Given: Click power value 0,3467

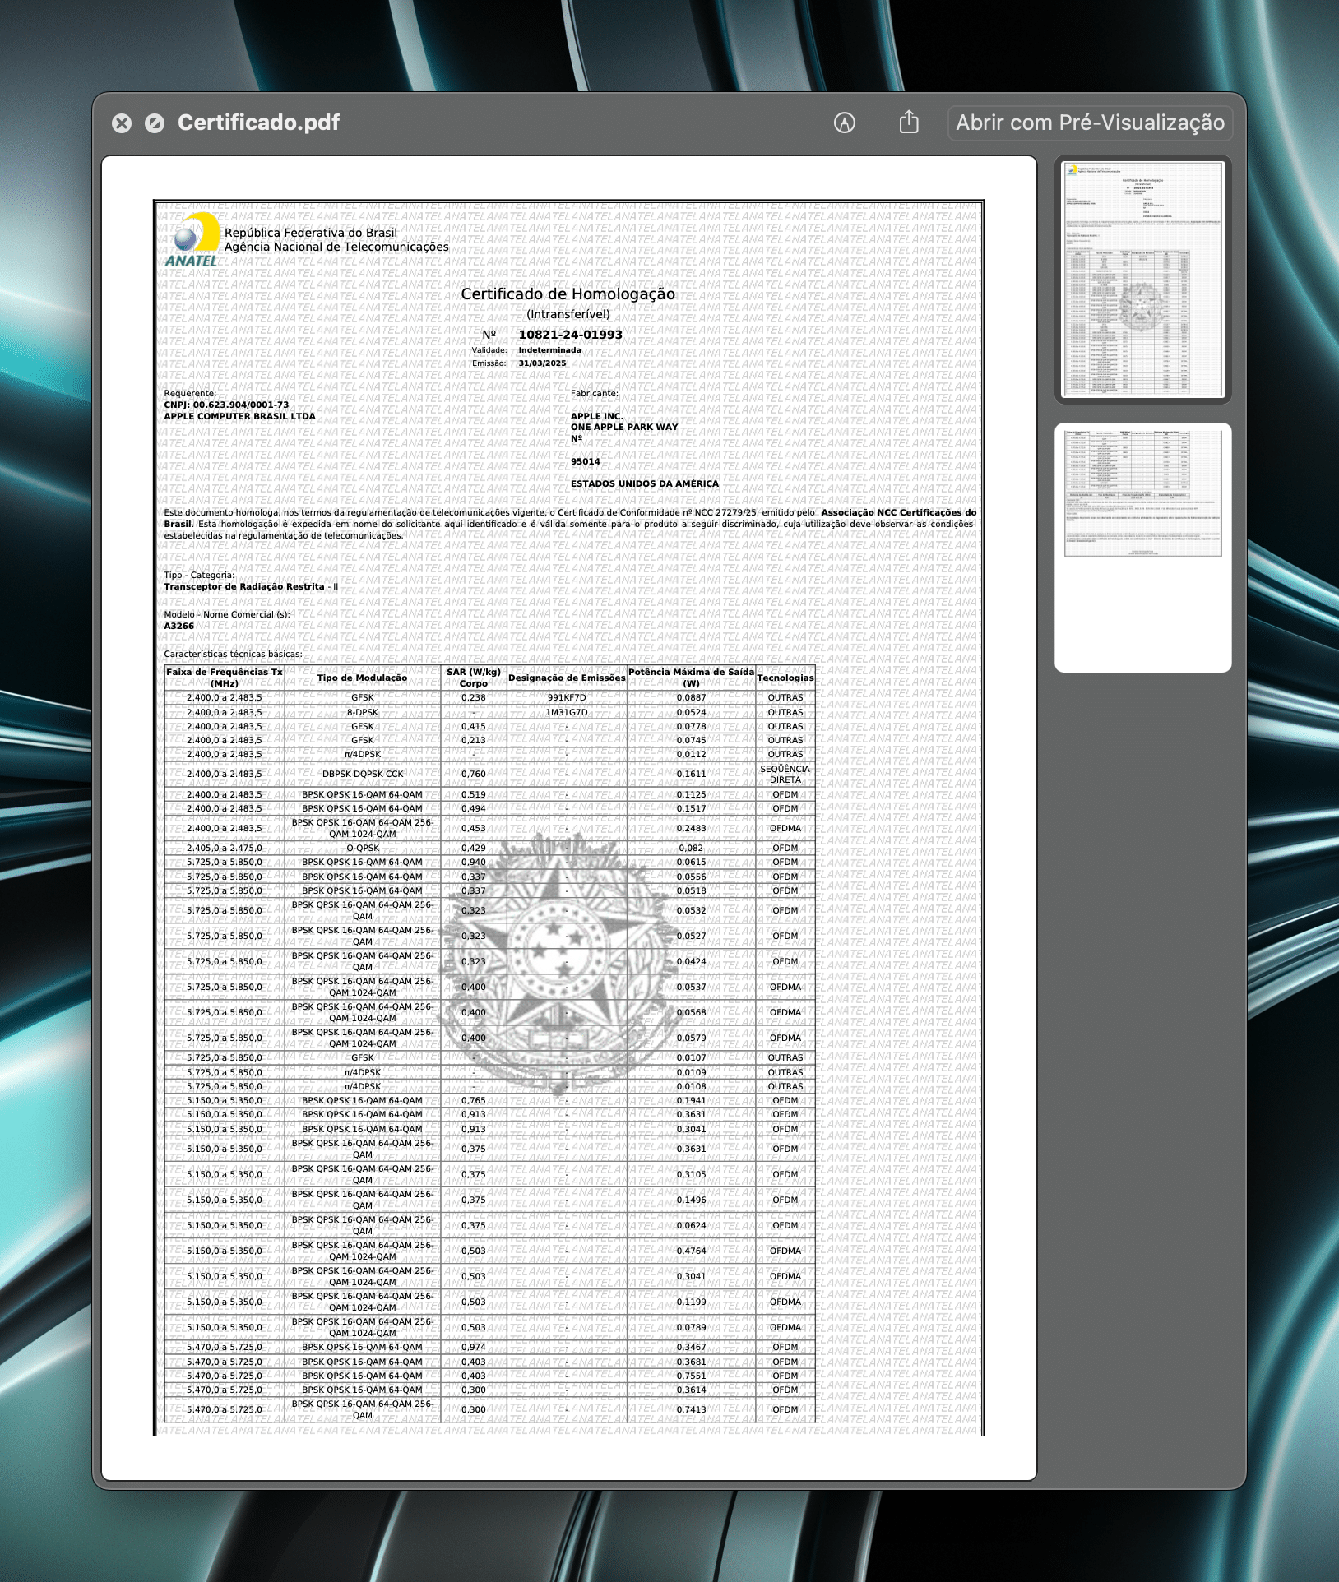Looking at the screenshot, I should tap(691, 1347).
